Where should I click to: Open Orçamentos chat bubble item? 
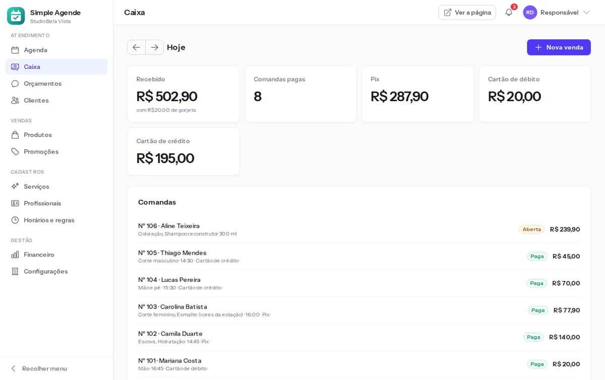click(56, 84)
